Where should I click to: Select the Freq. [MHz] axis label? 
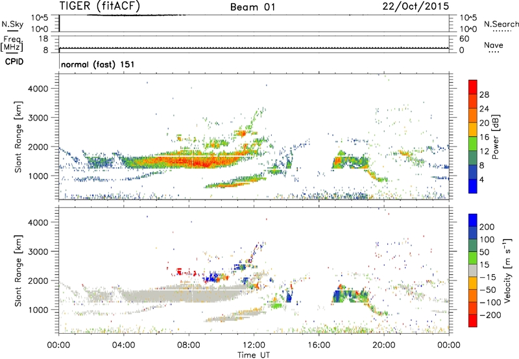pyautogui.click(x=12, y=44)
